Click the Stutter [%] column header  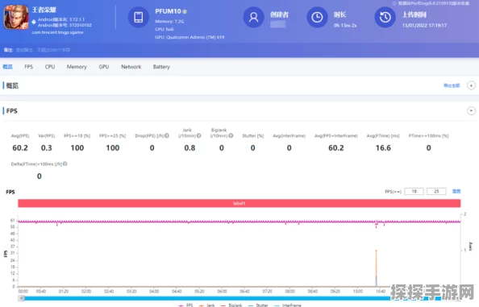(253, 136)
